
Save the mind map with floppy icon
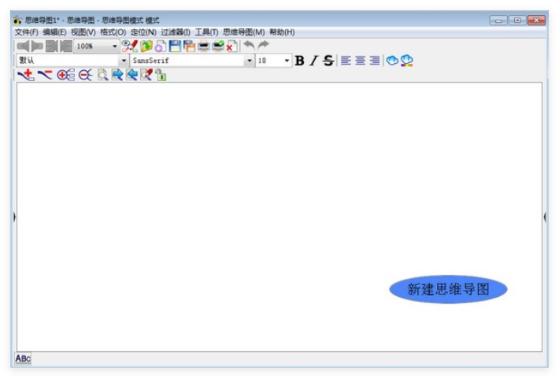[175, 46]
